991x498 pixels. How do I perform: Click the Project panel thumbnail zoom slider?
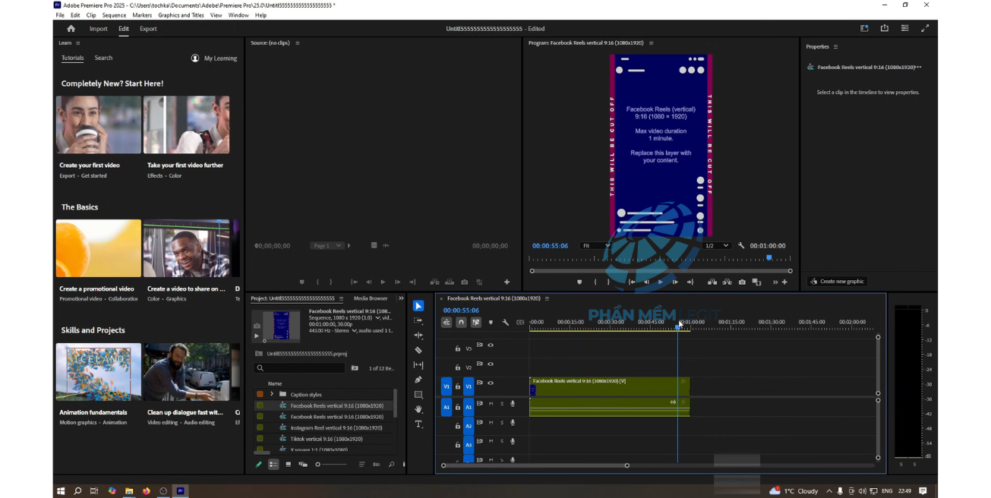[x=332, y=465]
